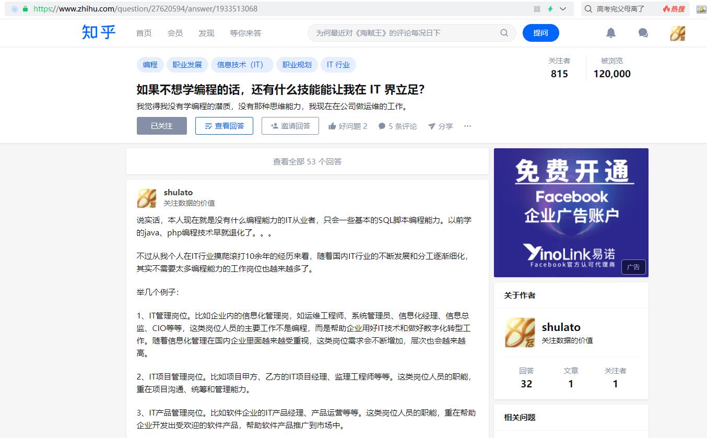Click the 邀请回答 button
707x438 pixels.
click(290, 126)
